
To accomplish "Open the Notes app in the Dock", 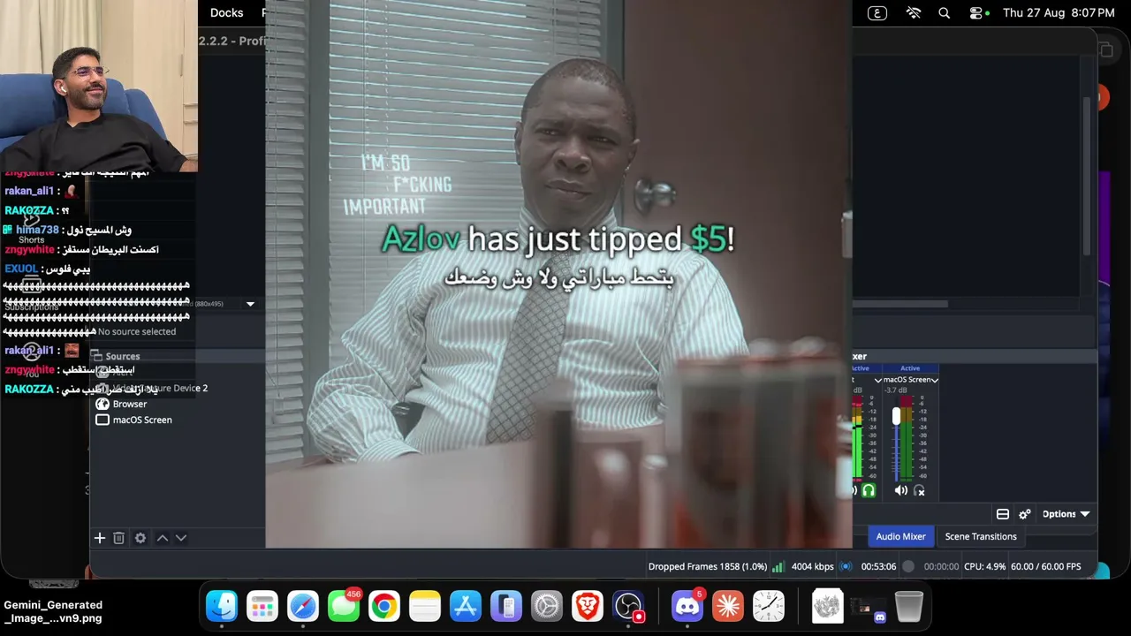I will (x=425, y=606).
